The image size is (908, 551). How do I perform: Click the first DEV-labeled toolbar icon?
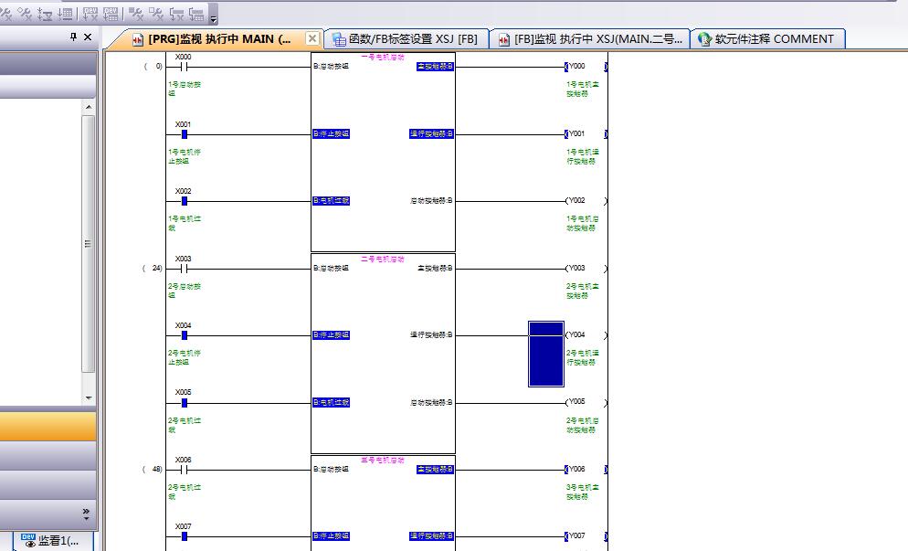90,14
